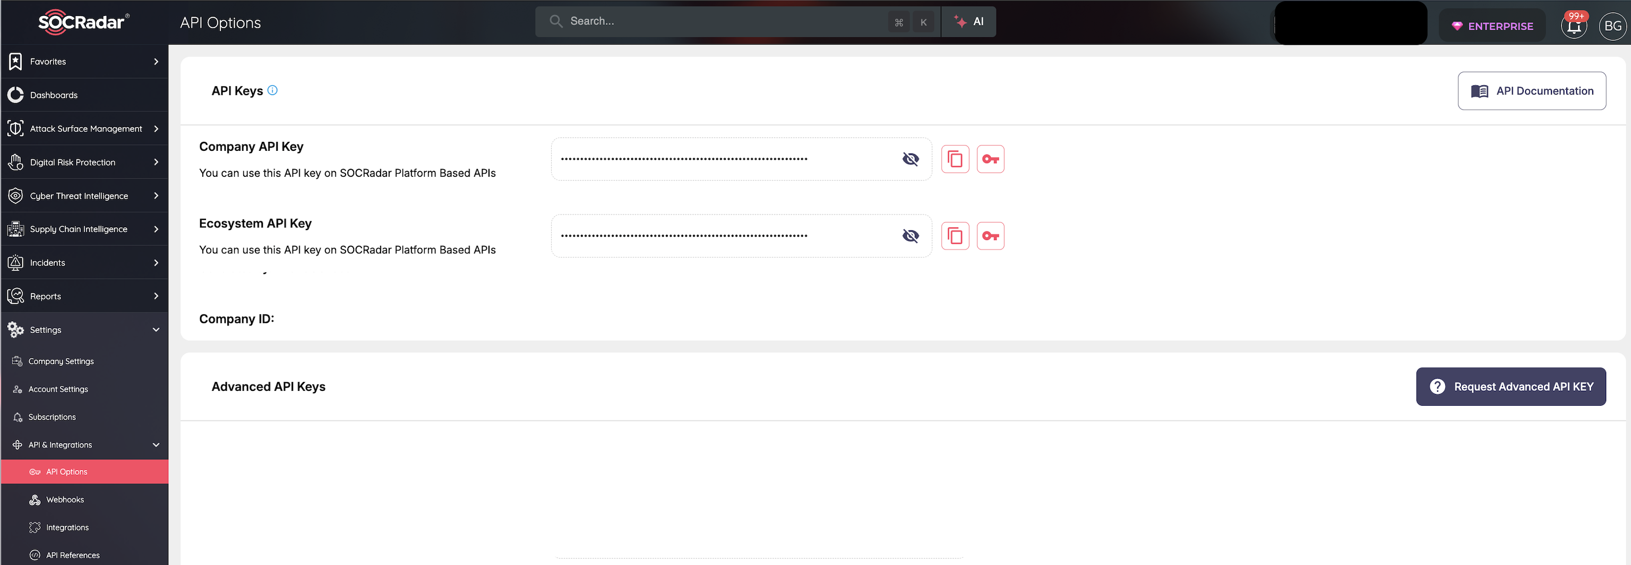The height and width of the screenshot is (565, 1631).
Task: Open the AI assistant in search bar
Action: click(x=969, y=21)
